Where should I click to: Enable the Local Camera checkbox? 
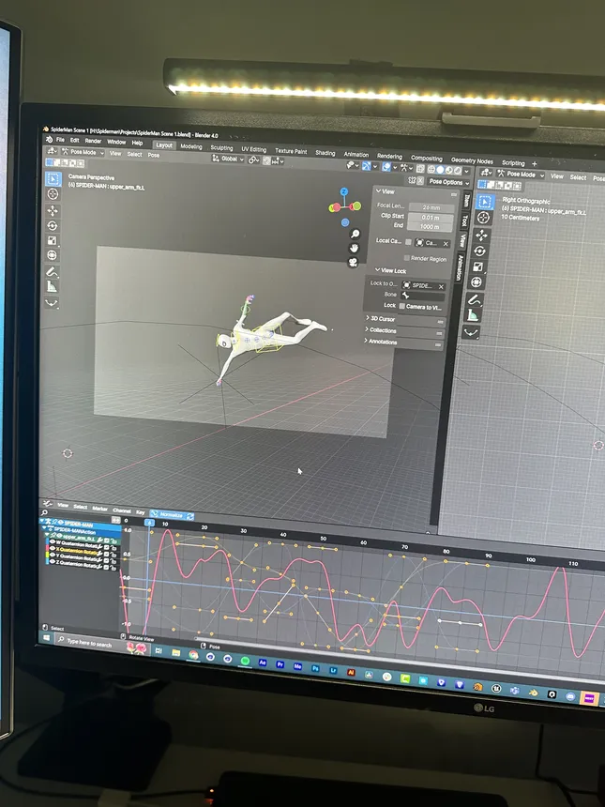pos(408,242)
